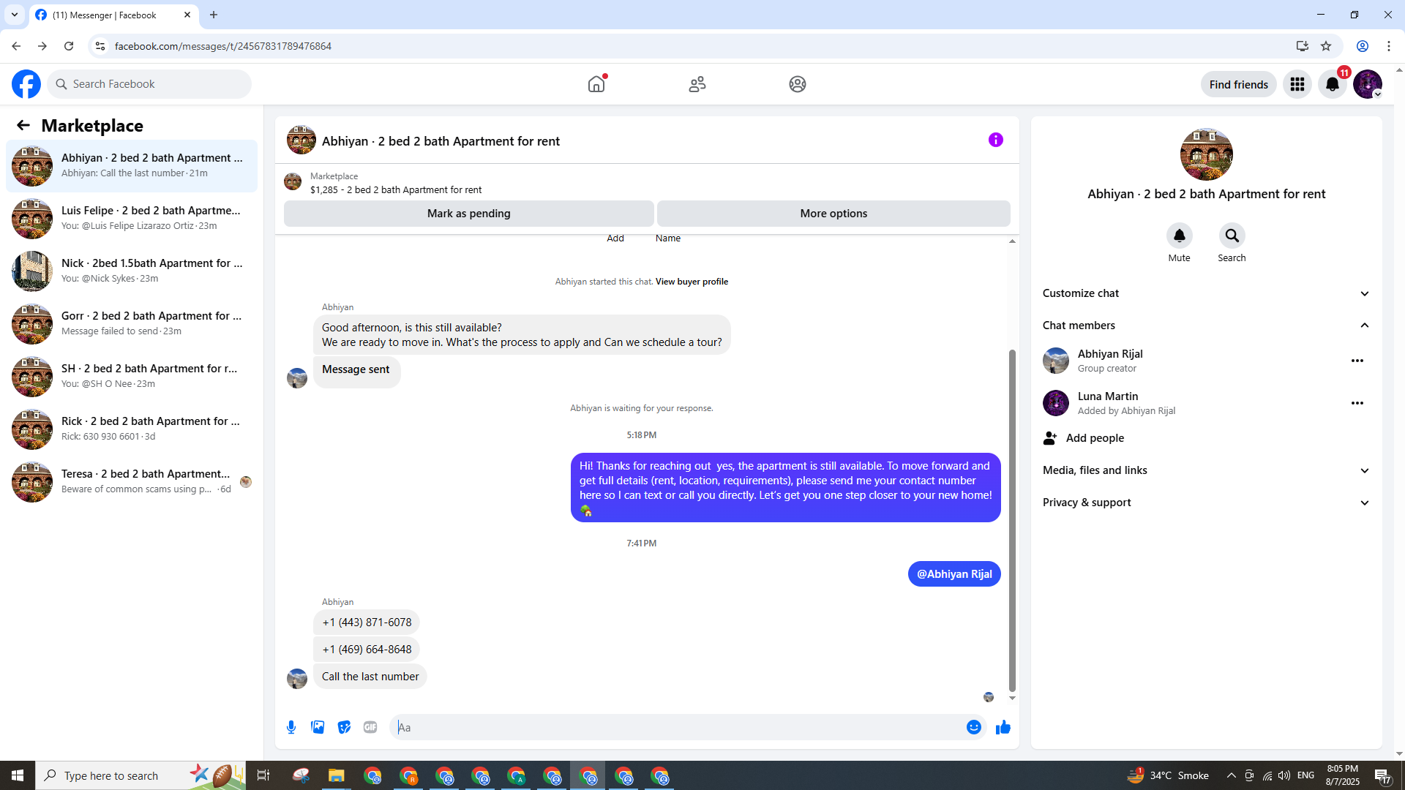The width and height of the screenshot is (1405, 790).
Task: Open the View buyer profile link
Action: point(692,282)
